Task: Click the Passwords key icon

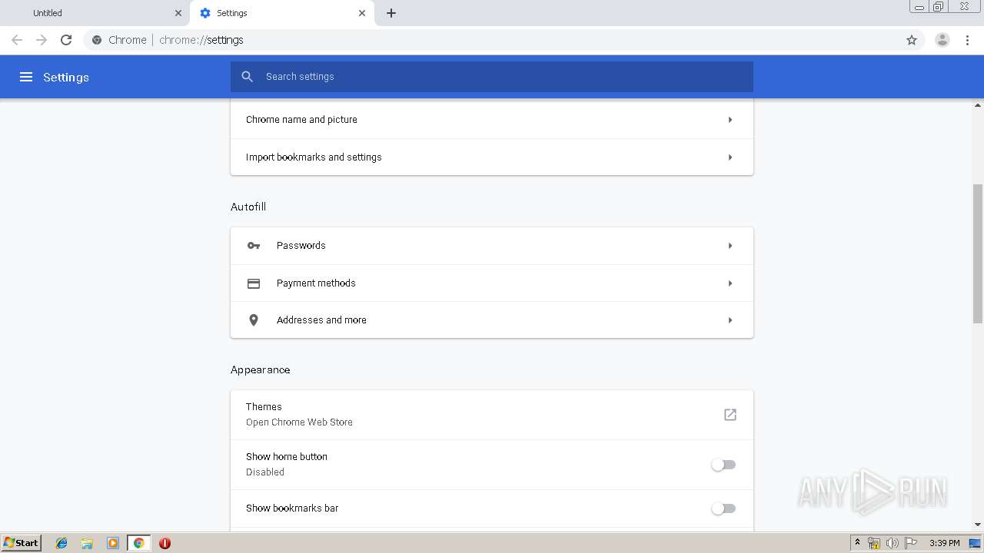Action: pyautogui.click(x=254, y=246)
